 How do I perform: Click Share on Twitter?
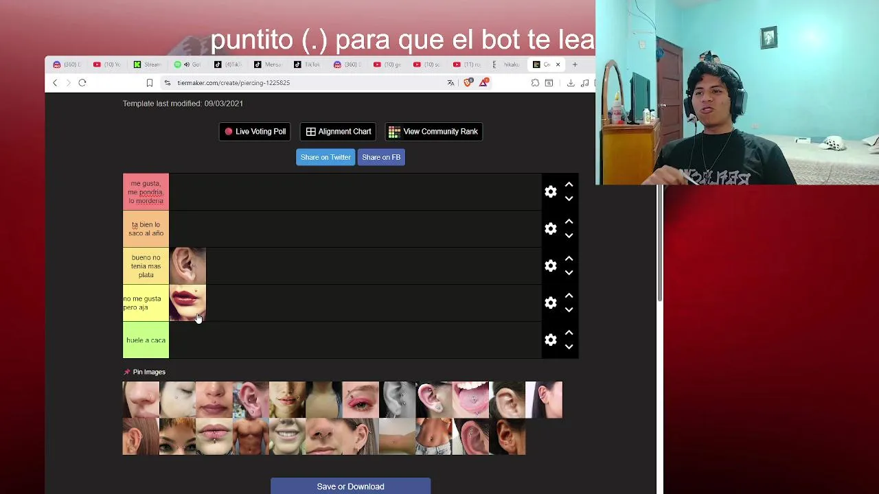tap(326, 157)
